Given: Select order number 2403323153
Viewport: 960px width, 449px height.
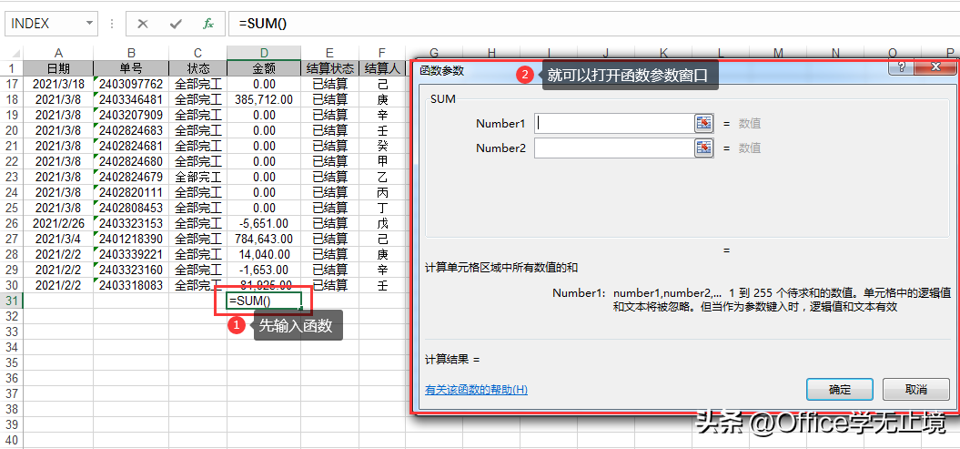Looking at the screenshot, I should 131,223.
